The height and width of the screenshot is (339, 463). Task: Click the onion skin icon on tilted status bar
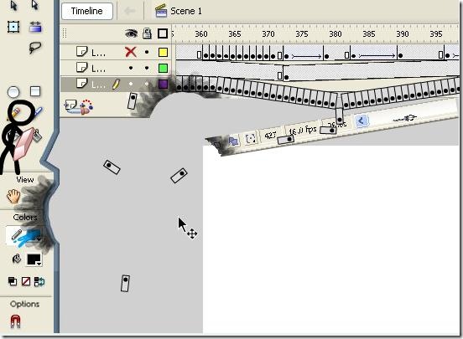233,141
